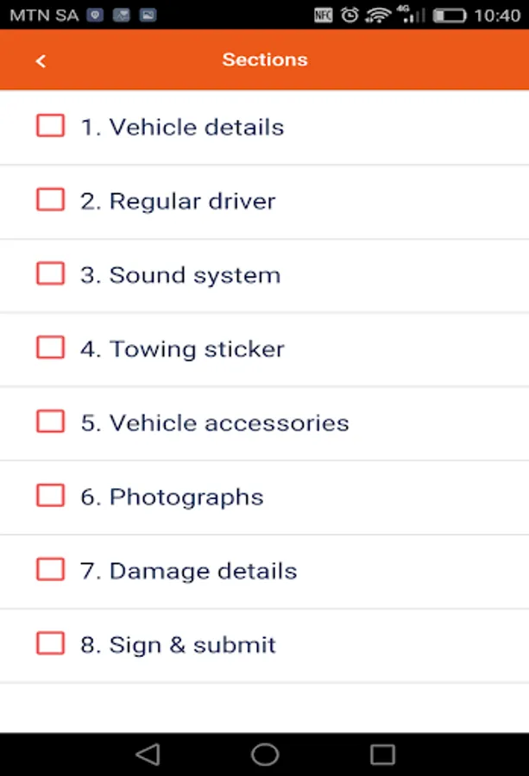The width and height of the screenshot is (529, 776).
Task: Open Android recent apps square button
Action: click(382, 754)
